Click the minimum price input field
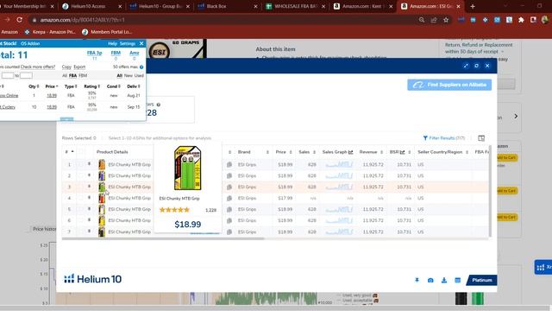552x311 pixels. 8,75
